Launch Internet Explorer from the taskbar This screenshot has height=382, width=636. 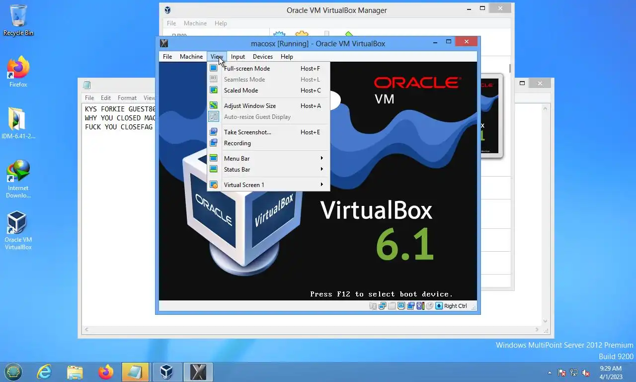[x=44, y=372]
